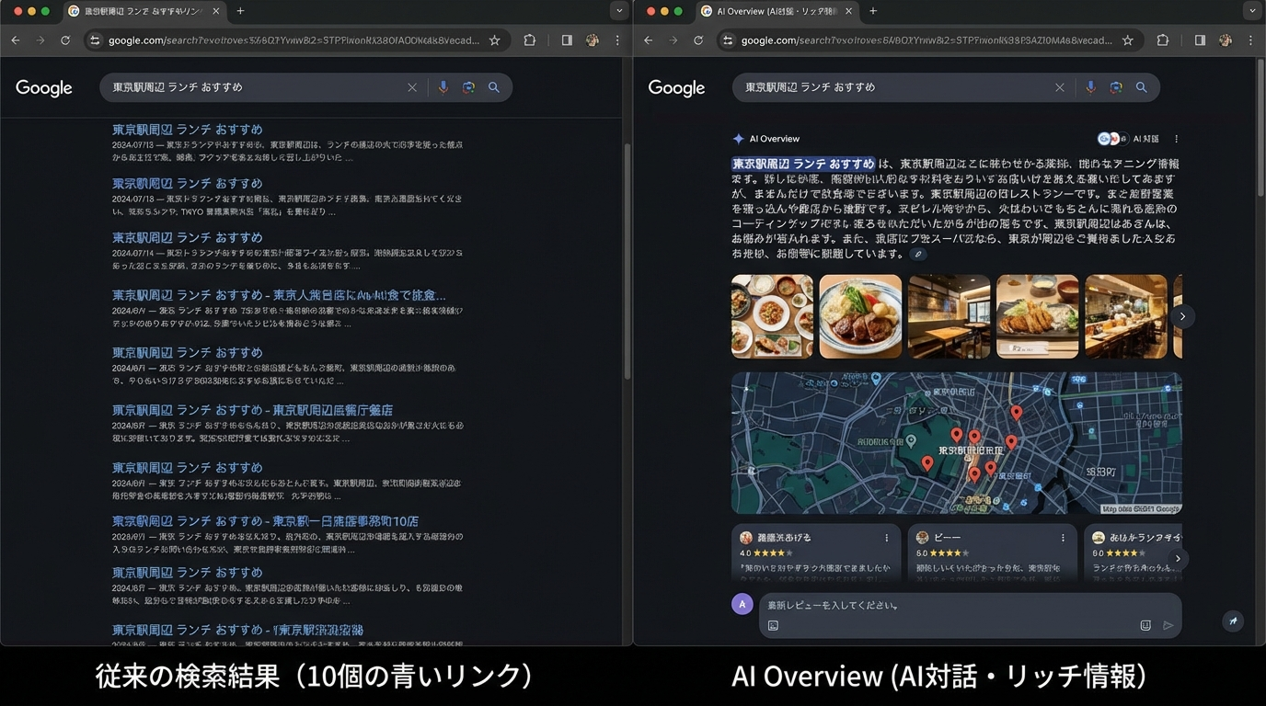Open Google Lens via the camera icon
1266x706 pixels.
1115,87
